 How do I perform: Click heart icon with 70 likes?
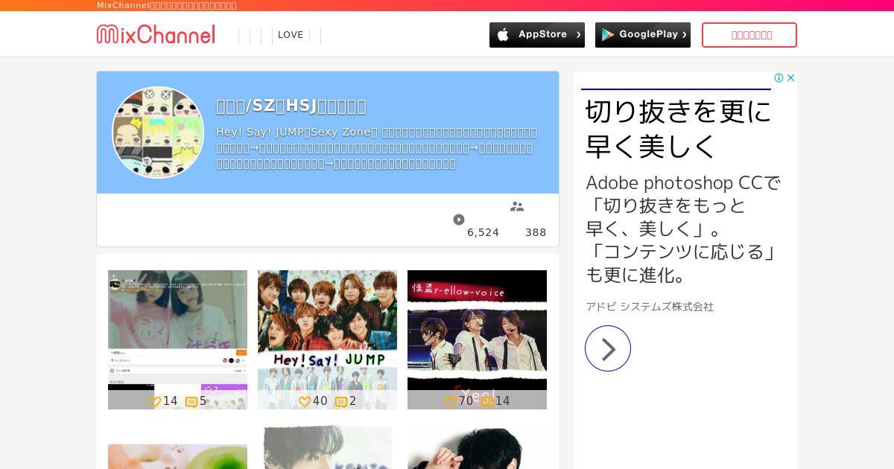pyautogui.click(x=450, y=401)
